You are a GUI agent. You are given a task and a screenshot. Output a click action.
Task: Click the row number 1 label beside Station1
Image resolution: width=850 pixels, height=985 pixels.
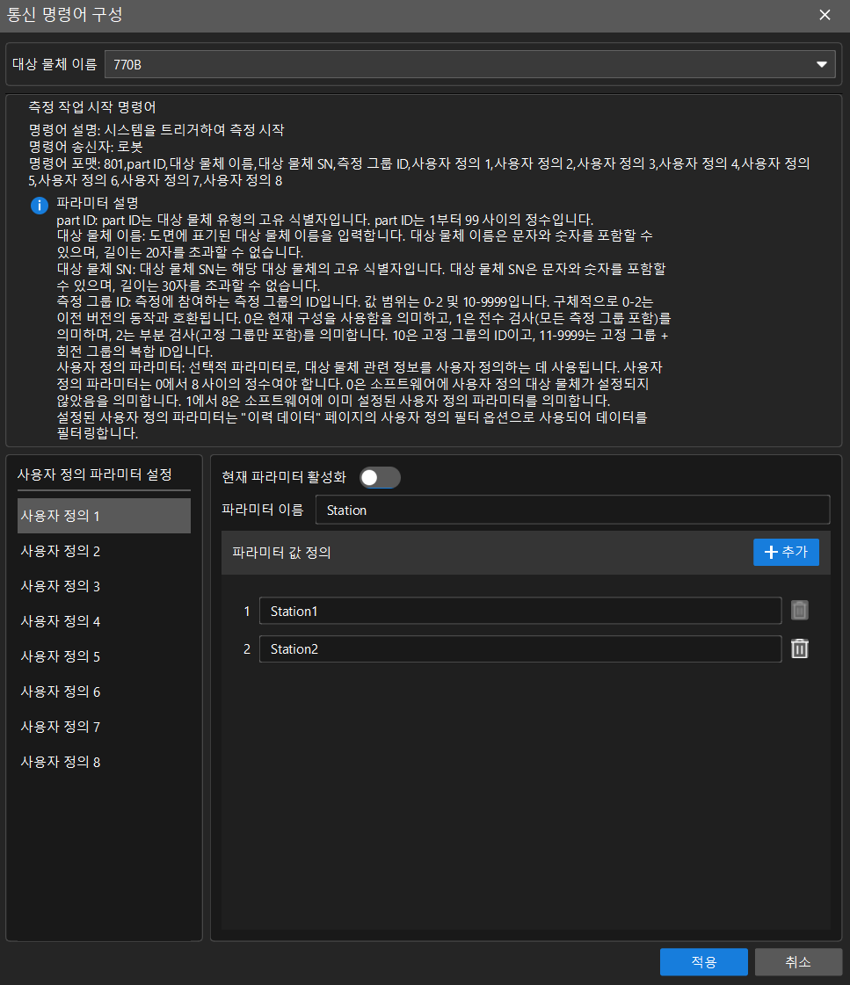coord(247,612)
